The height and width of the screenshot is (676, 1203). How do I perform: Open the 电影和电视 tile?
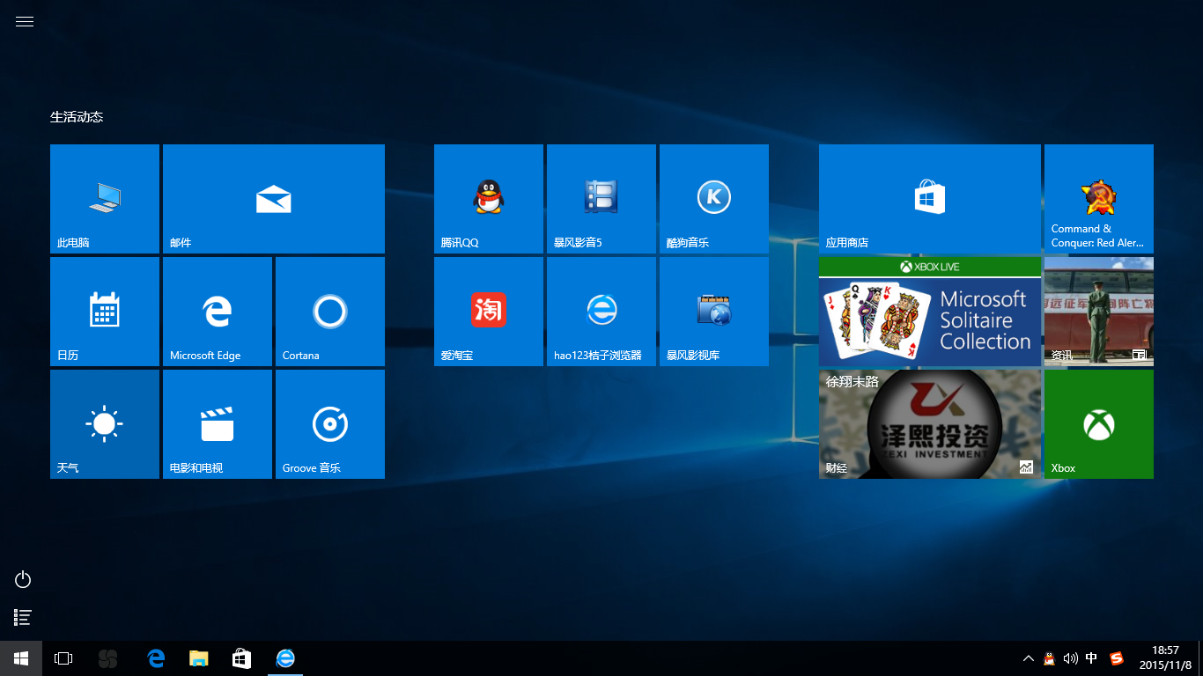(x=218, y=424)
